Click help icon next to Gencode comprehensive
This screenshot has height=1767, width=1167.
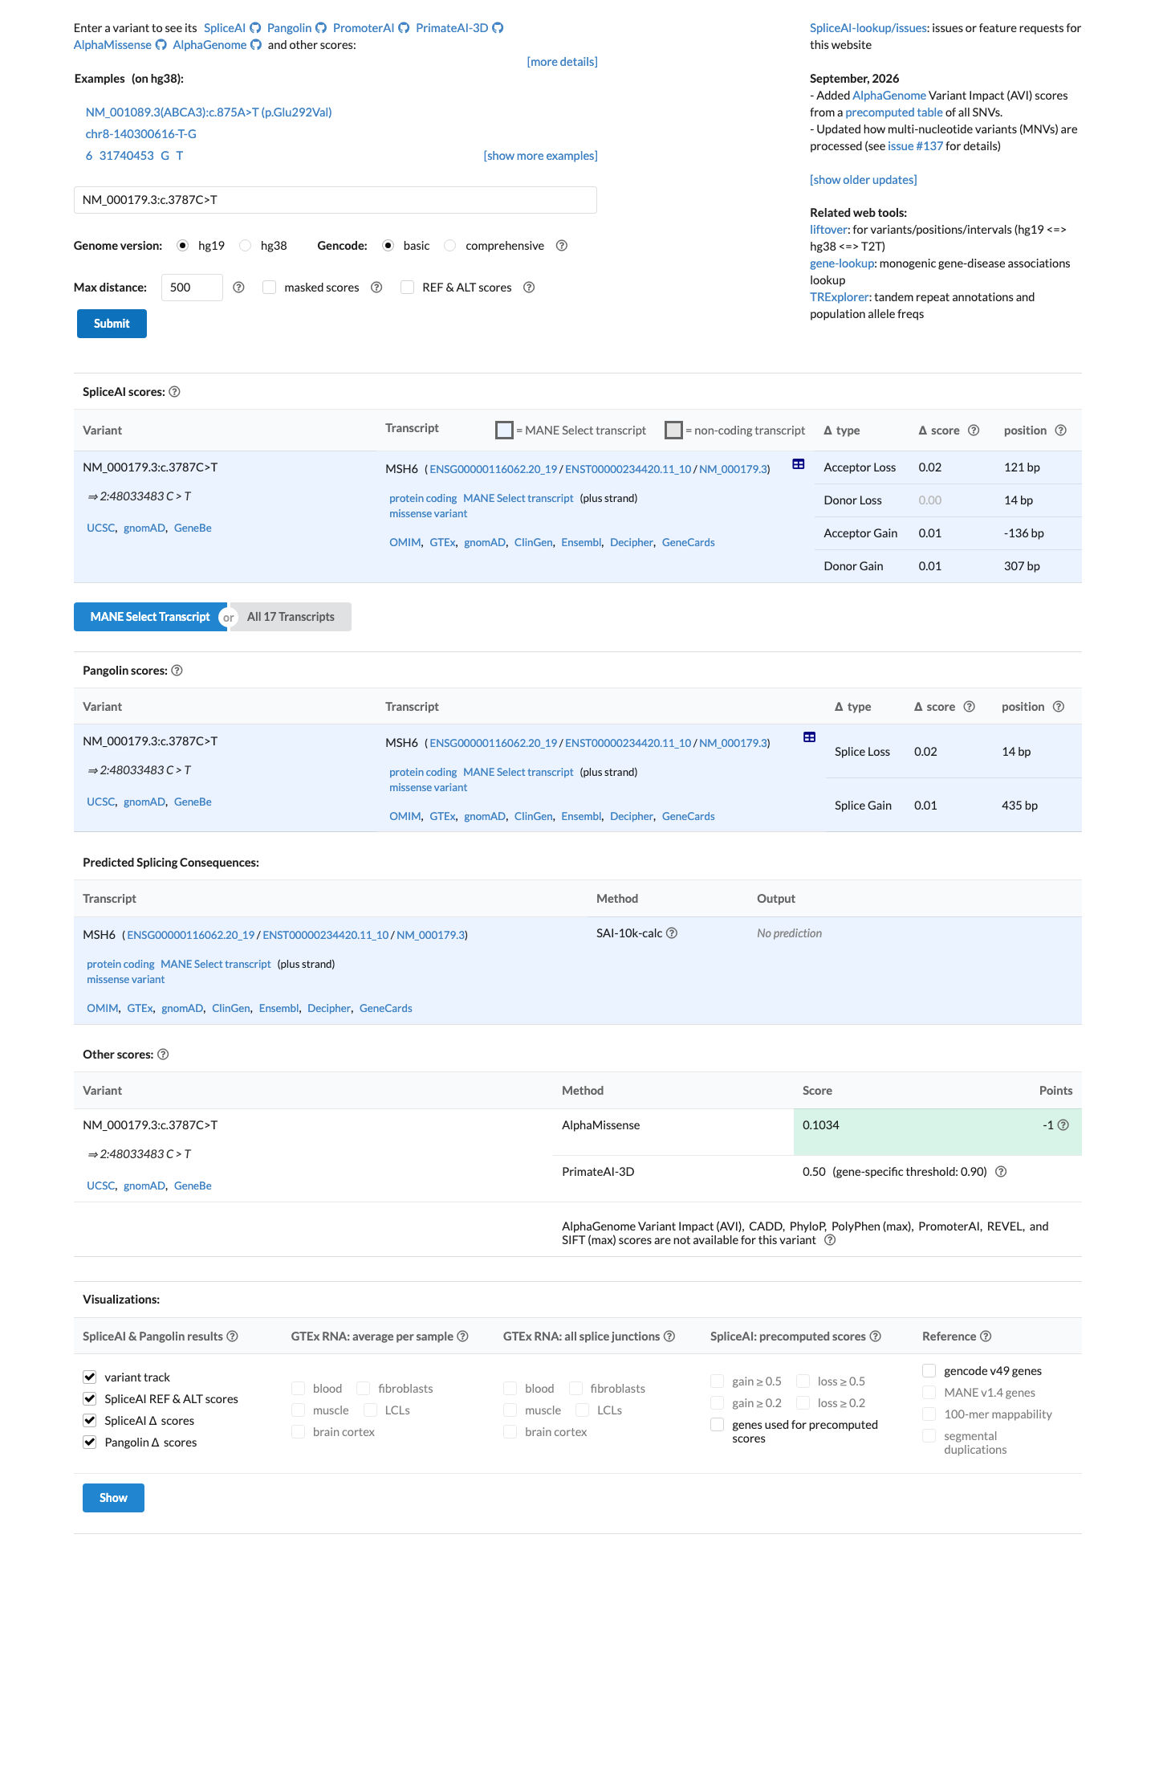(562, 246)
